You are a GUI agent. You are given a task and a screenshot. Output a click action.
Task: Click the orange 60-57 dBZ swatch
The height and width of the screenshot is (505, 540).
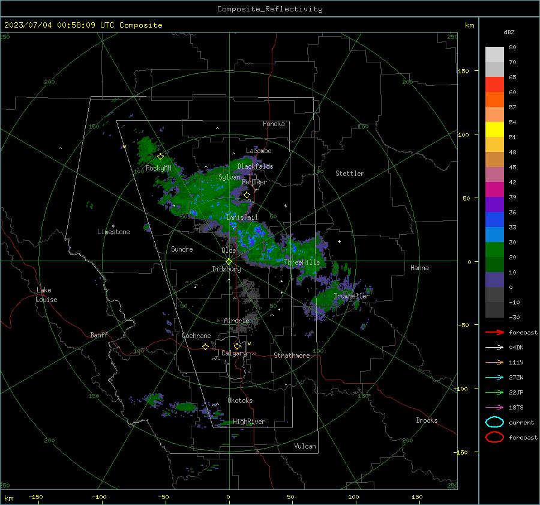click(x=494, y=100)
